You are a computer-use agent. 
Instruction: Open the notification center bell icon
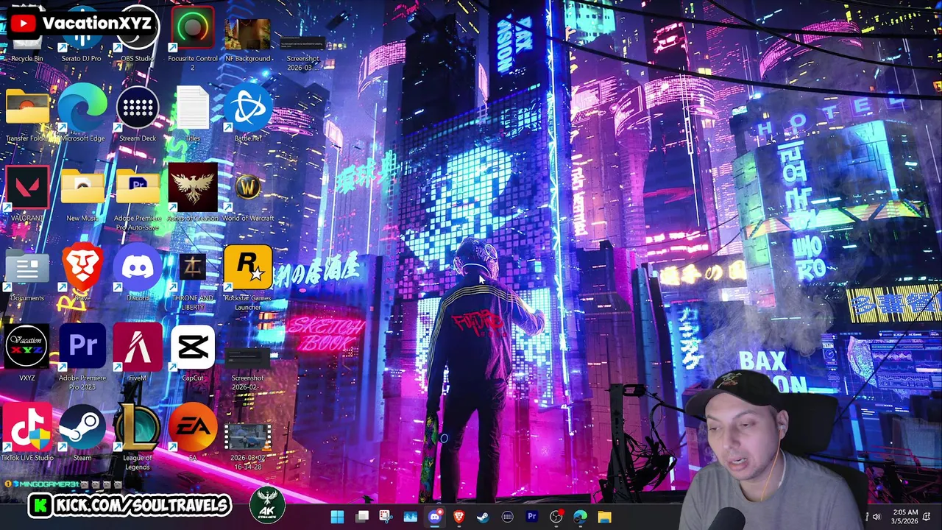pos(927,517)
